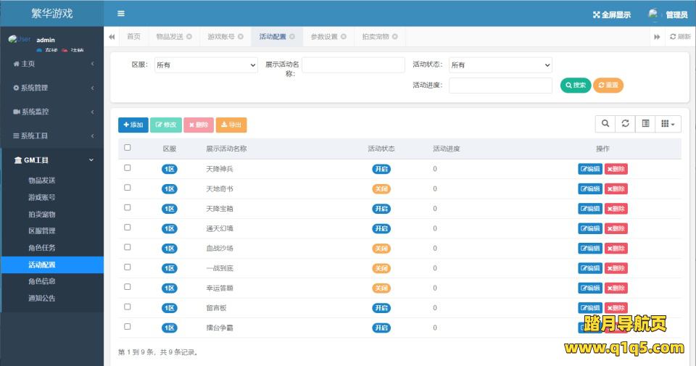Click the green 搜索 button
The image size is (696, 366).
(x=575, y=86)
